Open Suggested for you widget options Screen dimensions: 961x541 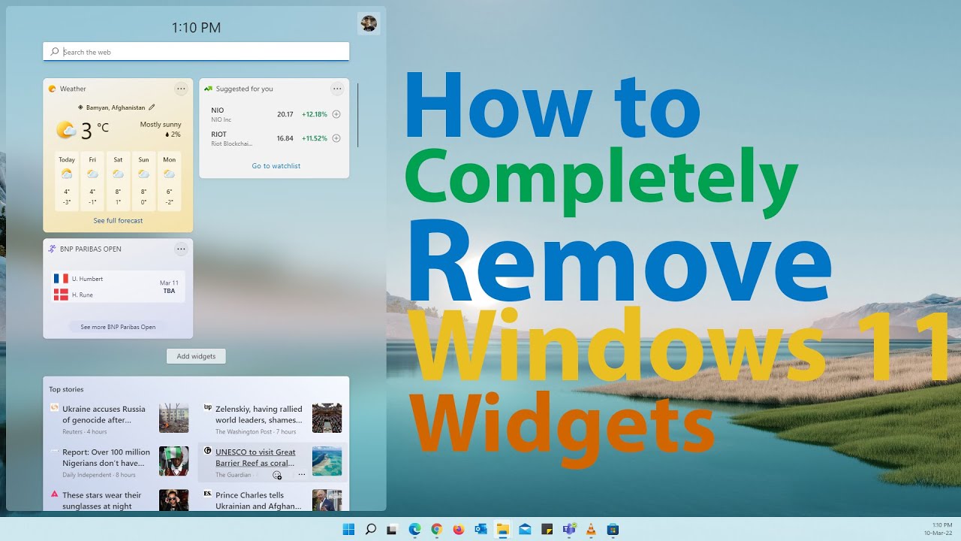(337, 89)
